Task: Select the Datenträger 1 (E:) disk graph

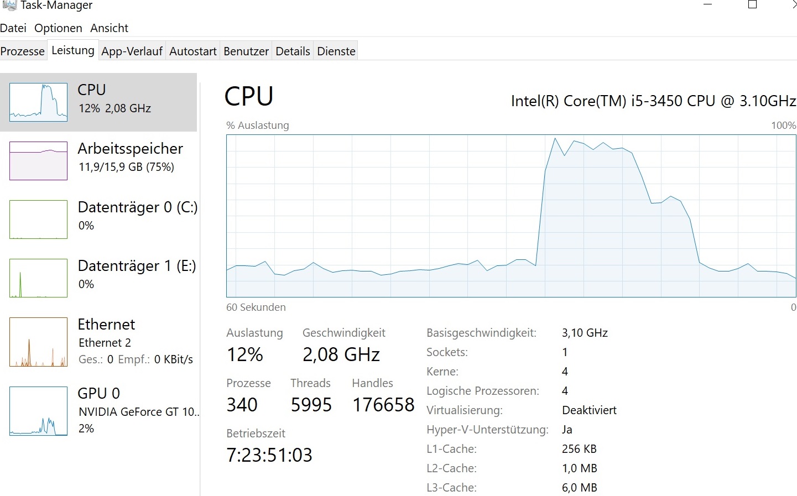Action: click(x=38, y=278)
